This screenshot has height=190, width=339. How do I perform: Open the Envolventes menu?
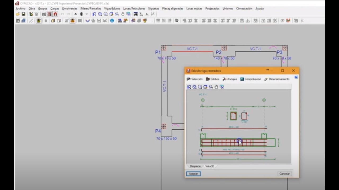point(70,8)
